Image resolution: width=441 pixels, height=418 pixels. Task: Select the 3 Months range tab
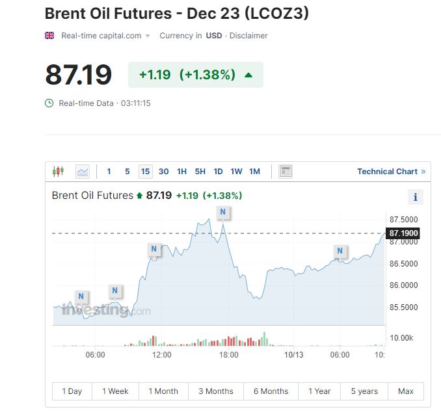pyautogui.click(x=215, y=391)
